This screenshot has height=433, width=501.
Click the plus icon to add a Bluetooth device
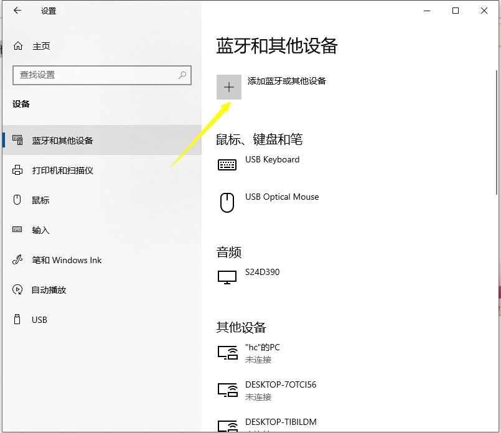click(x=229, y=87)
